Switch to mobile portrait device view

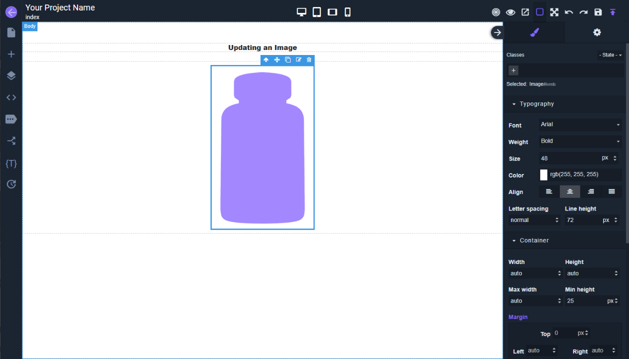[347, 12]
